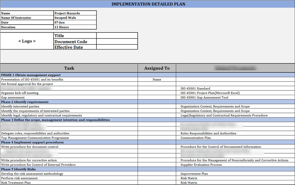295x185 pixels.
Task: Click the "13 Hours" duration cell
Action: [x=75, y=27]
